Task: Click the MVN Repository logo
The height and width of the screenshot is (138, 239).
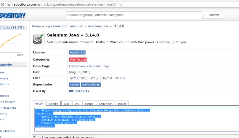Action: pyautogui.click(x=13, y=15)
